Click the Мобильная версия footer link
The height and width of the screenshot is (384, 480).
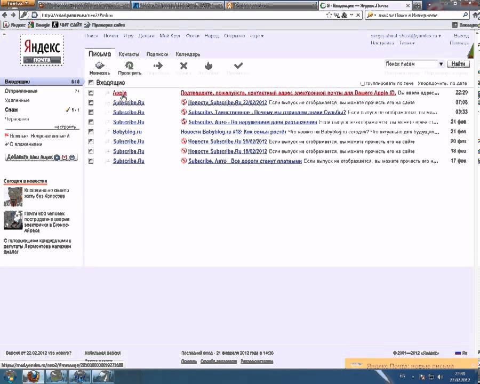102,353
